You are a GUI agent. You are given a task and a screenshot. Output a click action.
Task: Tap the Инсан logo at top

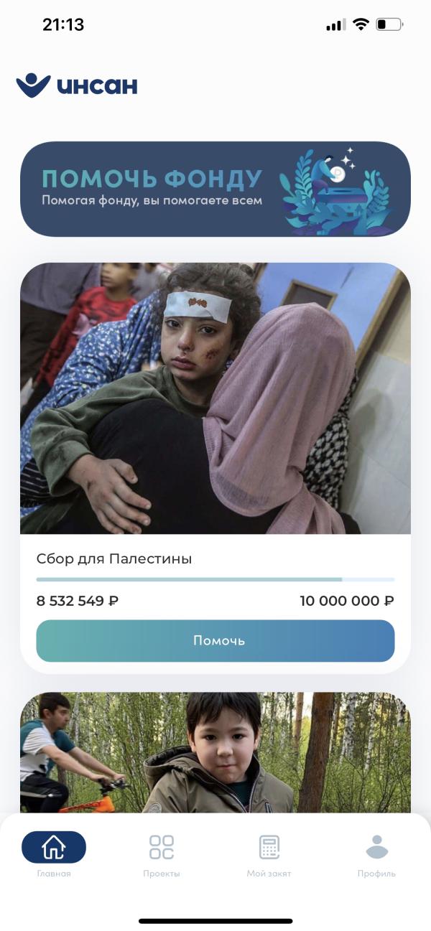pos(76,85)
